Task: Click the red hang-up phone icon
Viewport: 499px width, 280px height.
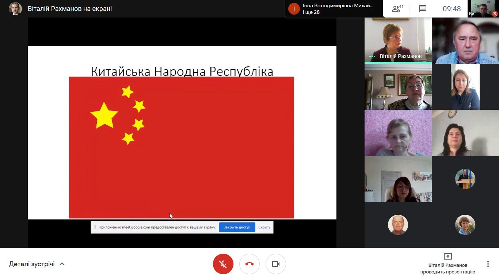Action: (249, 264)
